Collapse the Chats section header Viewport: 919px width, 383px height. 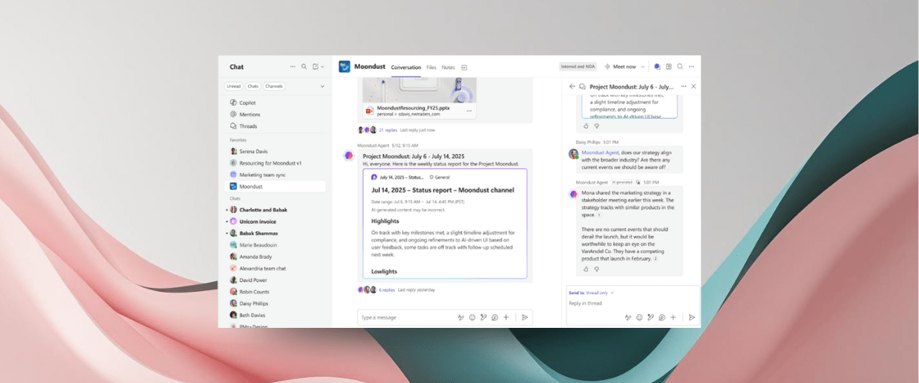234,198
